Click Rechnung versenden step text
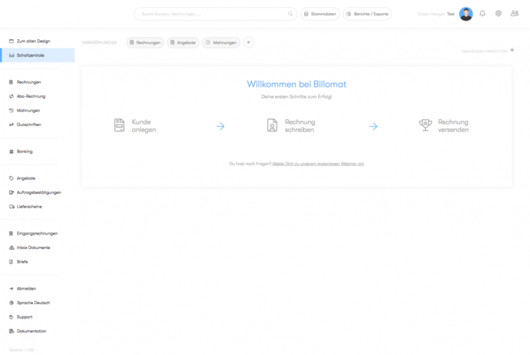The width and height of the screenshot is (530, 355). [453, 126]
